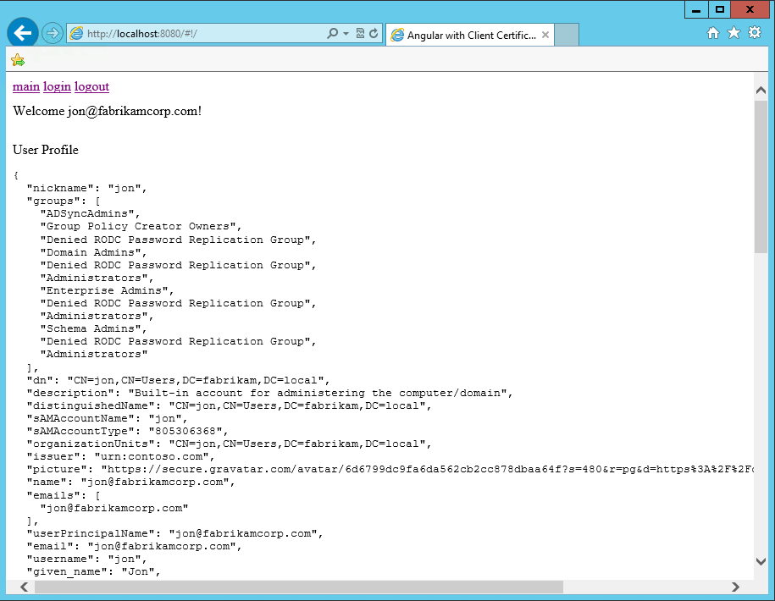Click the Favorites bar star icon

tap(17, 60)
